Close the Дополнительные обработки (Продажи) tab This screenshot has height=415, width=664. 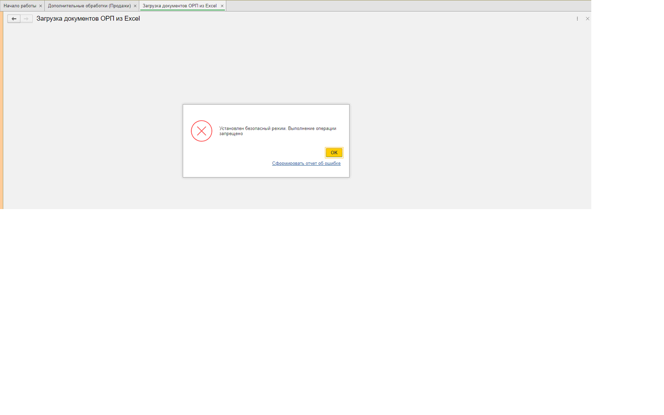(x=135, y=6)
